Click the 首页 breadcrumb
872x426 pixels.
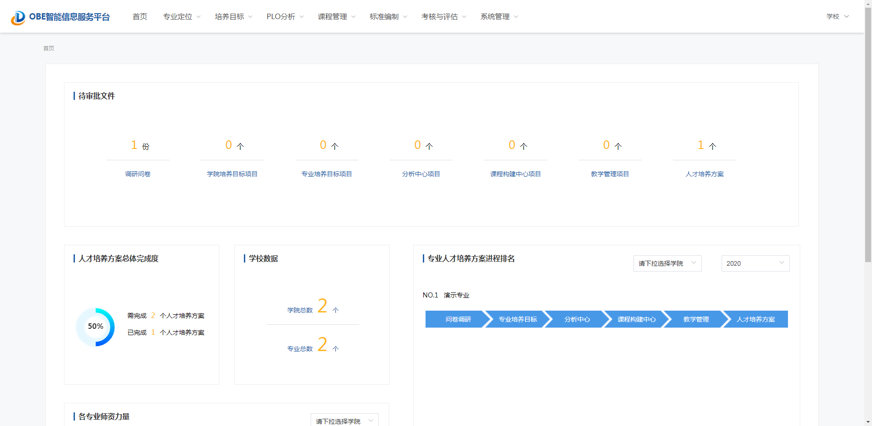click(x=49, y=48)
